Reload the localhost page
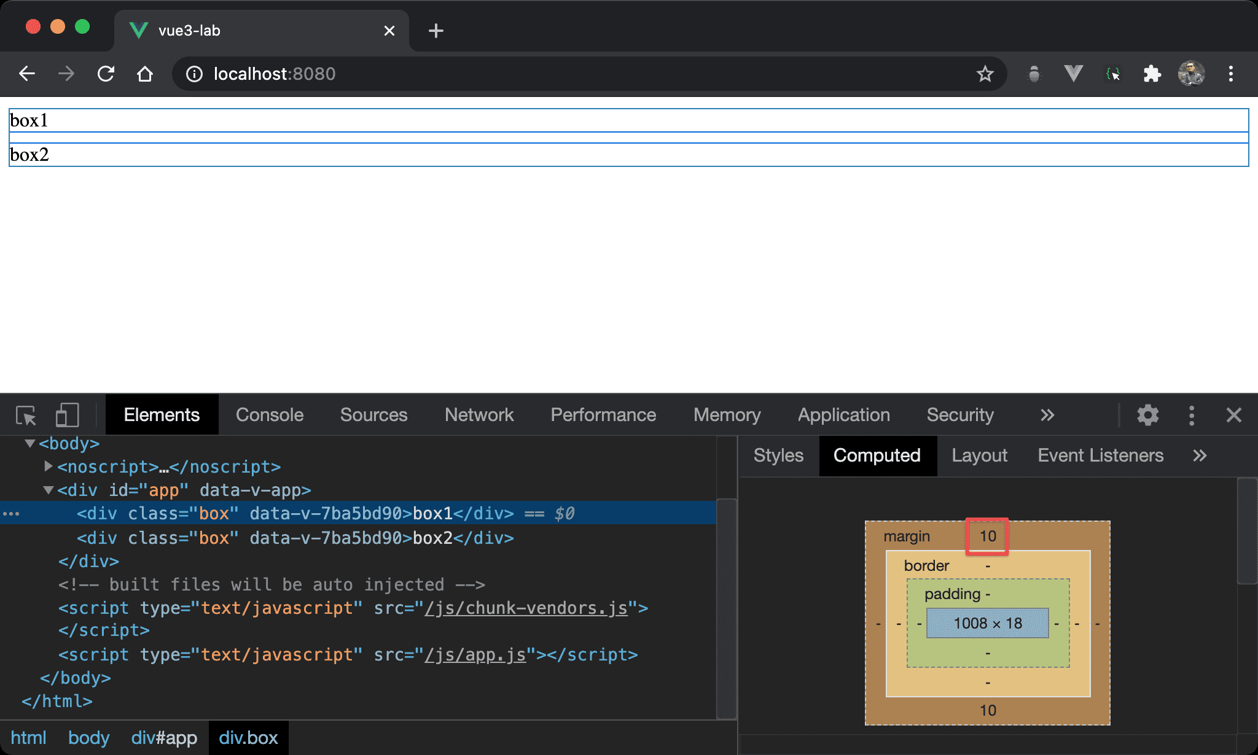This screenshot has width=1258, height=755. (x=106, y=74)
